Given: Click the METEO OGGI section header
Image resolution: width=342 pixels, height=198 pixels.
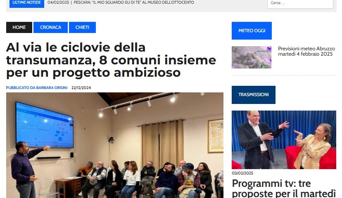Looking at the screenshot, I should point(252,31).
